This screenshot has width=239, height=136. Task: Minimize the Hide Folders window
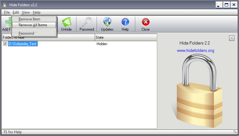point(219,5)
